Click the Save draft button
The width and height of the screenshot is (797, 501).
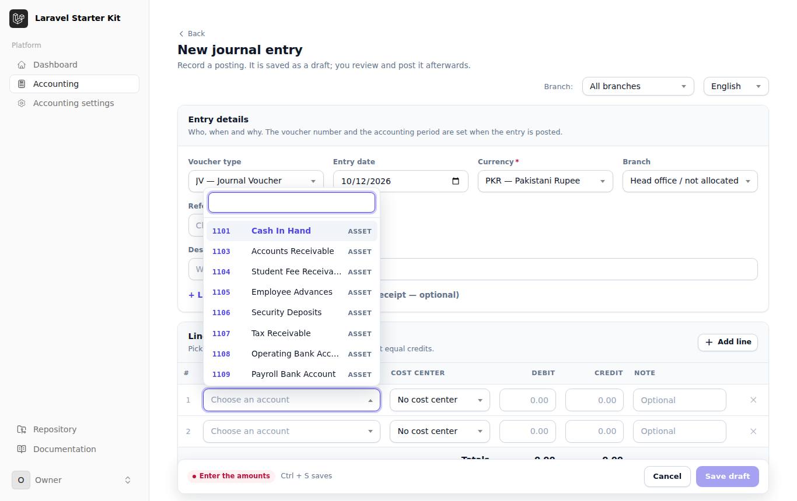[x=728, y=477]
